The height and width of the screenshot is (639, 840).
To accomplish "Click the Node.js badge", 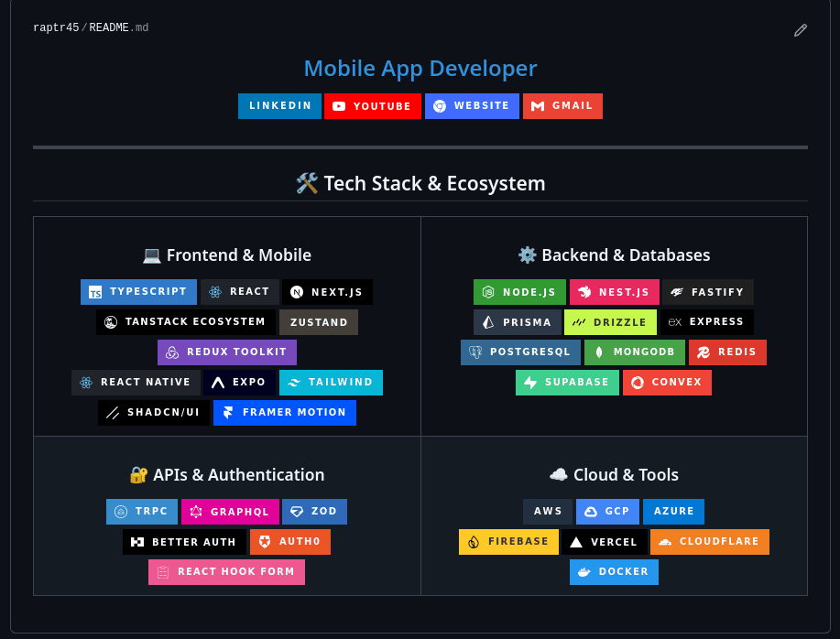I will 519,292.
